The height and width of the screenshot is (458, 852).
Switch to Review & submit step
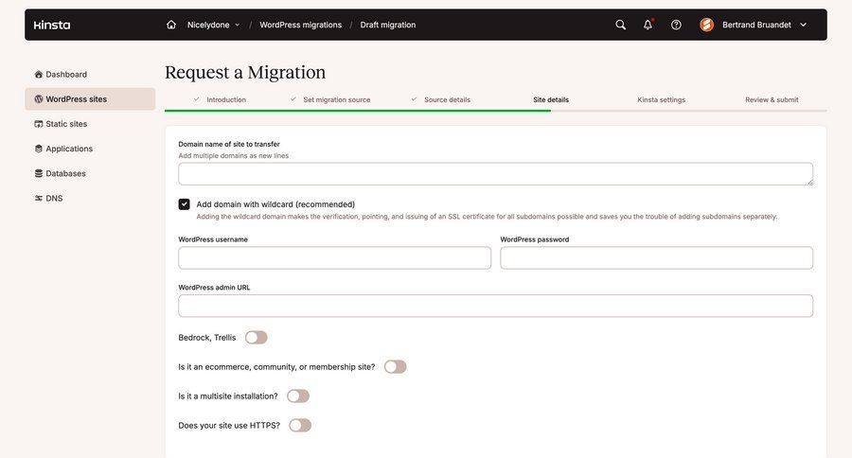click(x=772, y=99)
